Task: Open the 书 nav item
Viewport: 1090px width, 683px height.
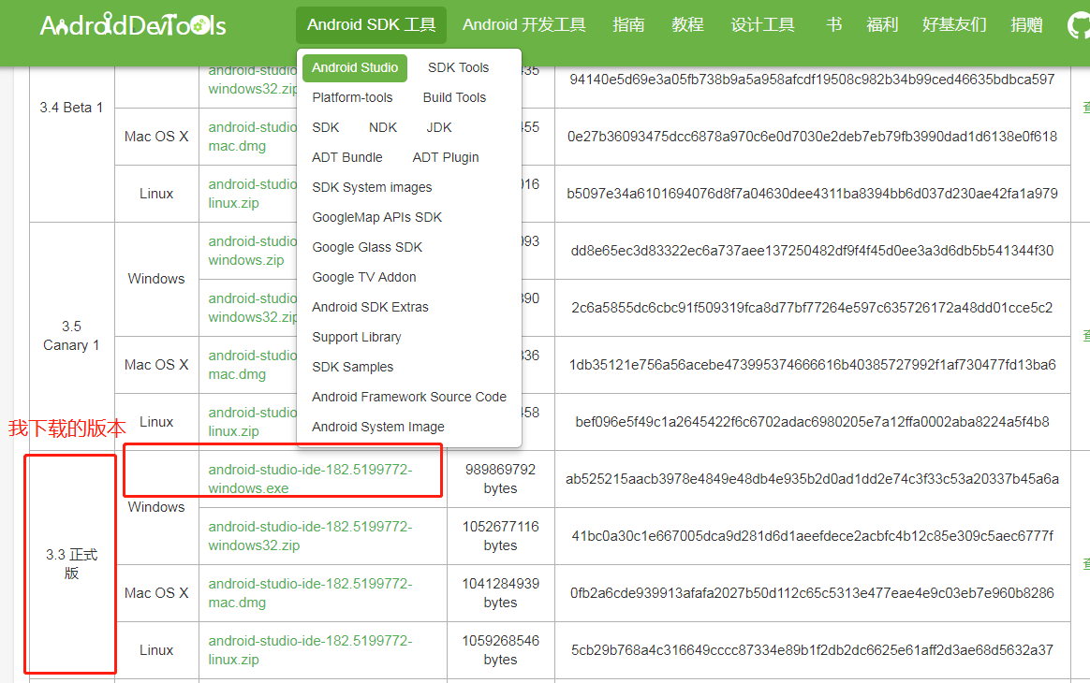Action: pos(834,25)
